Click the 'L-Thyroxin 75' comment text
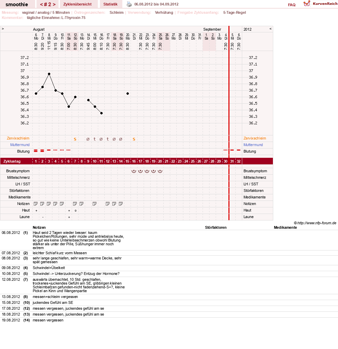Viewport: 338px width, 349px height. (73, 18)
